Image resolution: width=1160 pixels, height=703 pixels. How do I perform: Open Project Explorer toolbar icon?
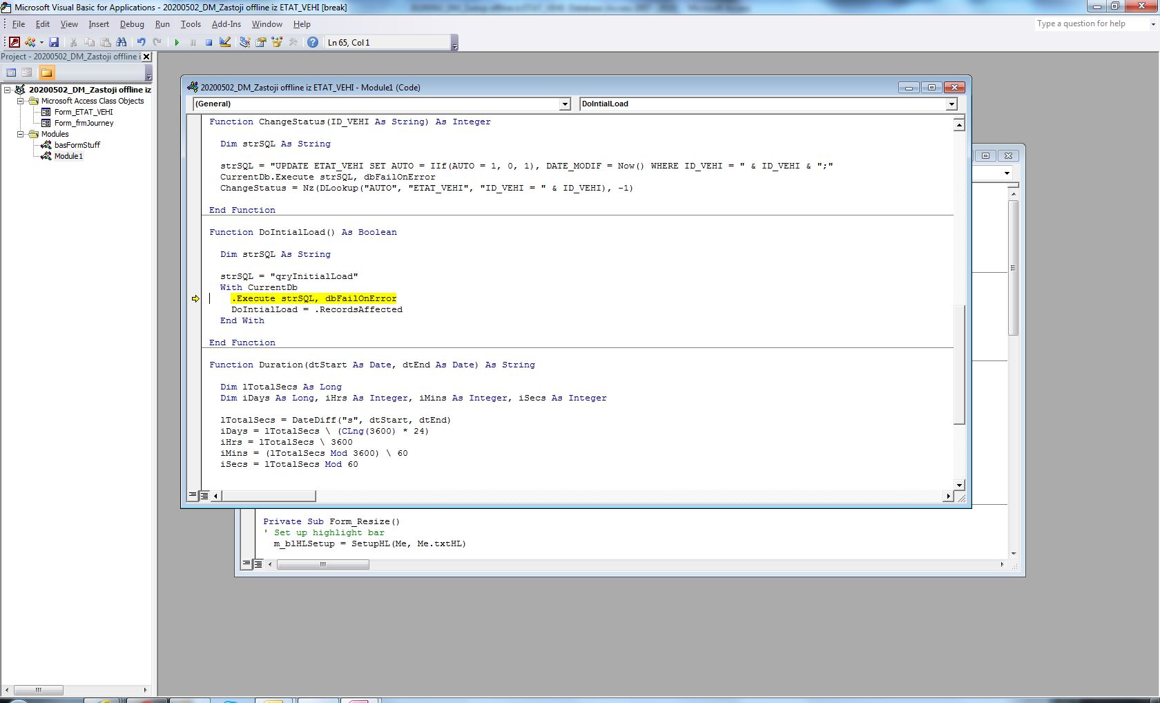pyautogui.click(x=244, y=42)
